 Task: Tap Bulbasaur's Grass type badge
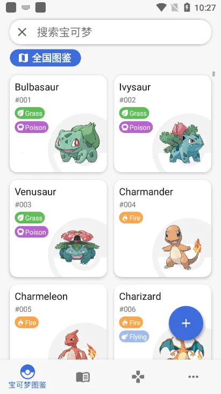pos(30,113)
